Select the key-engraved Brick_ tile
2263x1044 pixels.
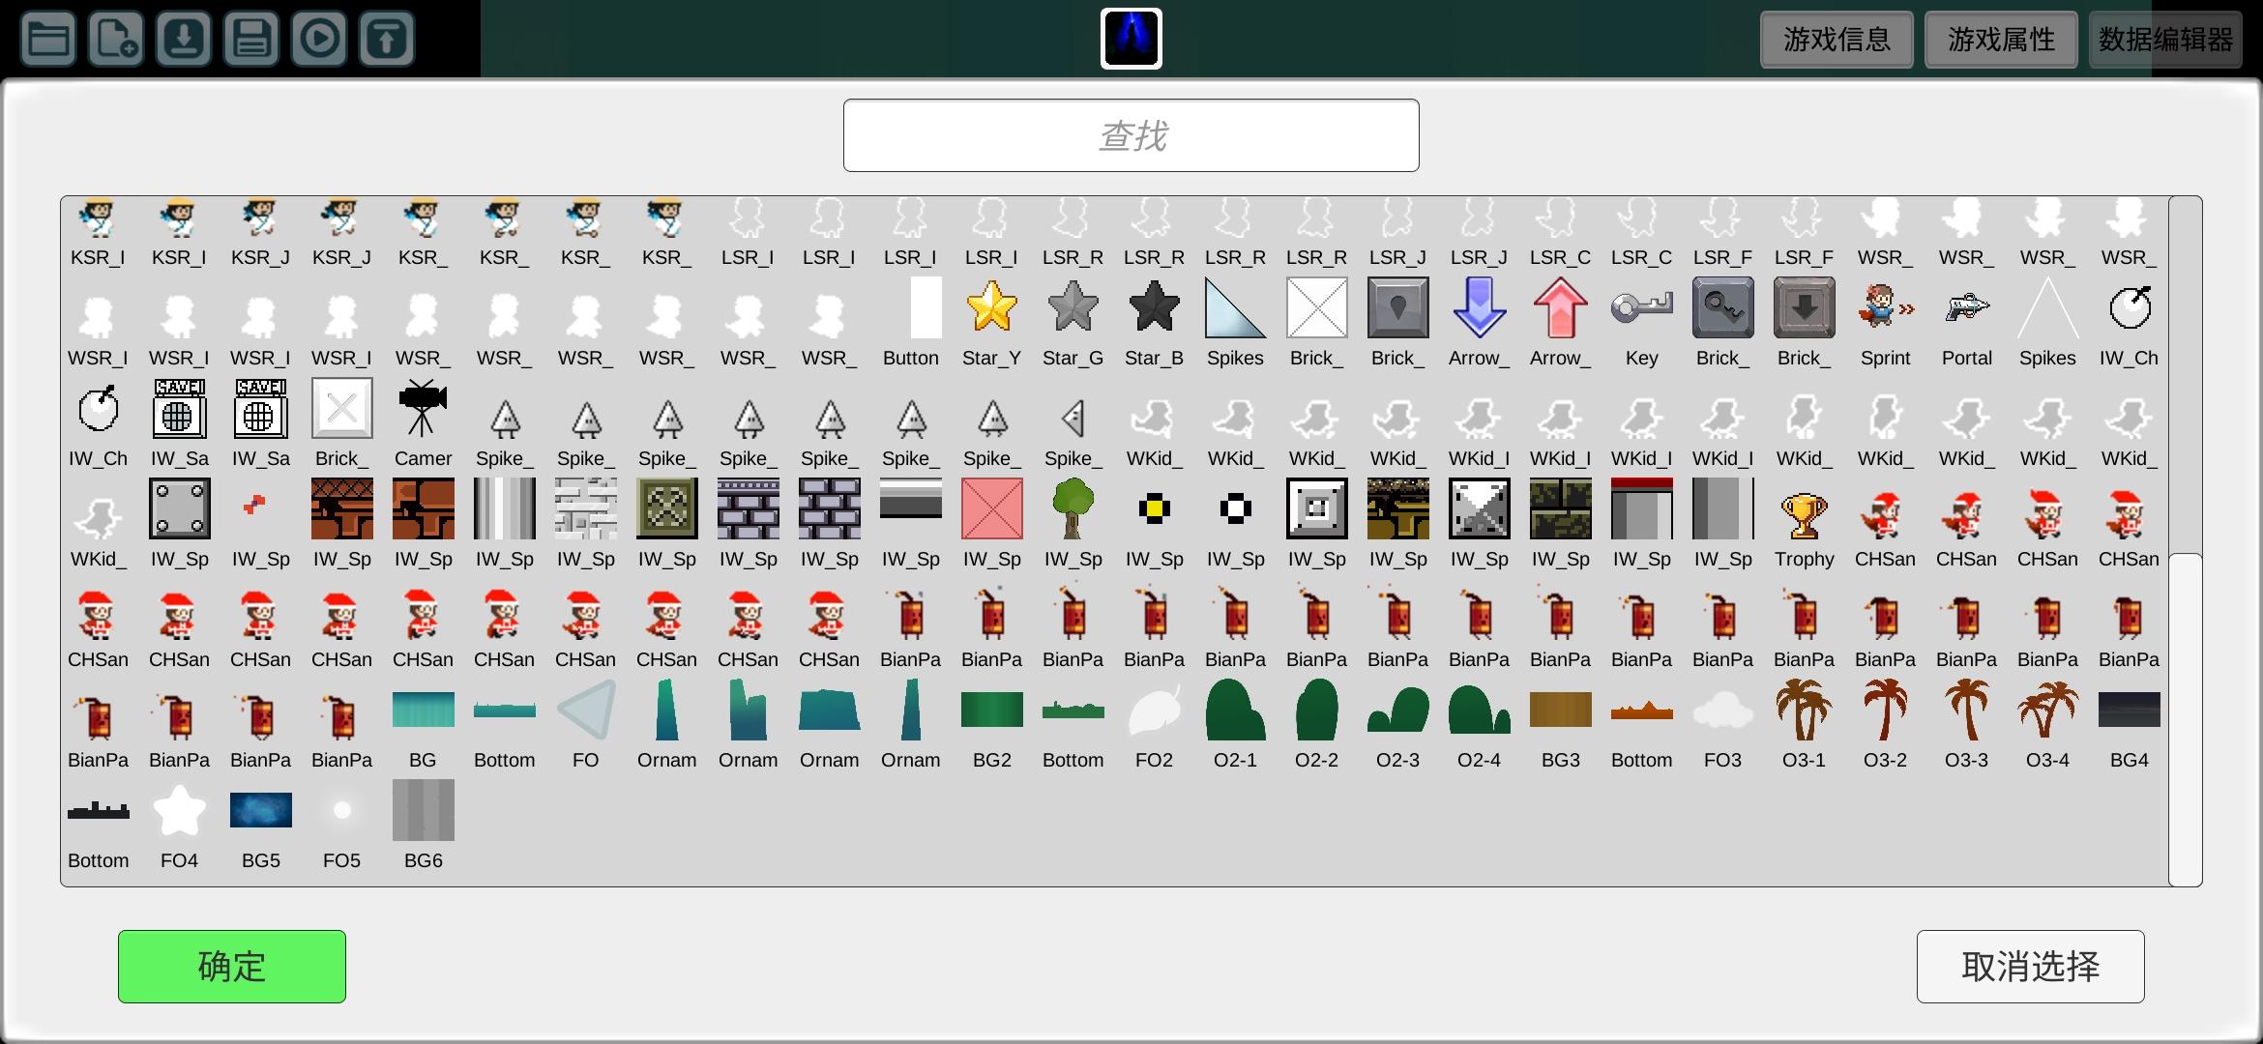tap(1723, 307)
